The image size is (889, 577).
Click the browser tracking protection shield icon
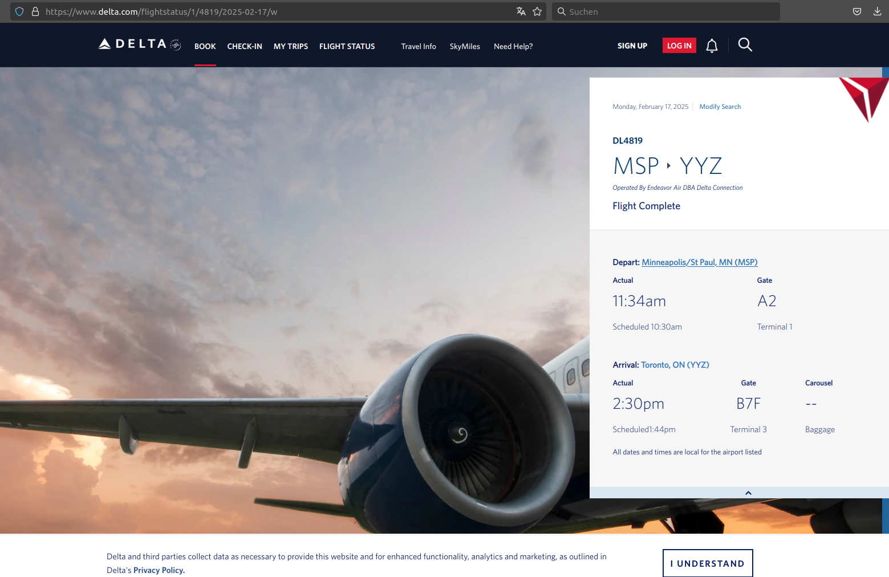pos(19,11)
